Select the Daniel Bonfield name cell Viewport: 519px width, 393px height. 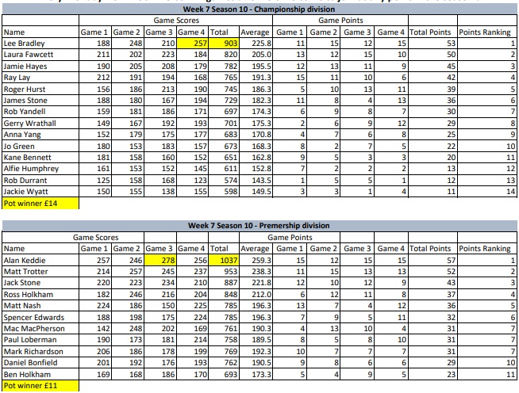[x=40, y=363]
